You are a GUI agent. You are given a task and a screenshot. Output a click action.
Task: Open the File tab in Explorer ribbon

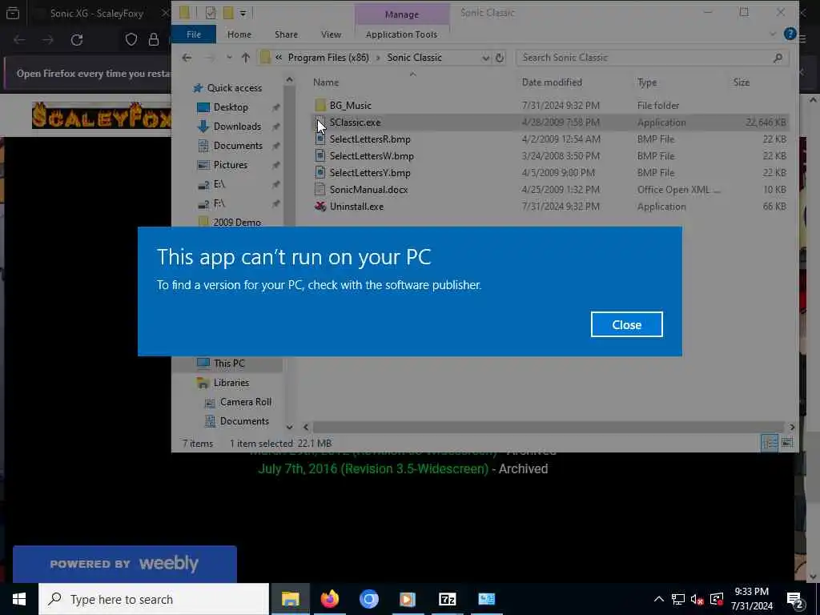click(194, 34)
